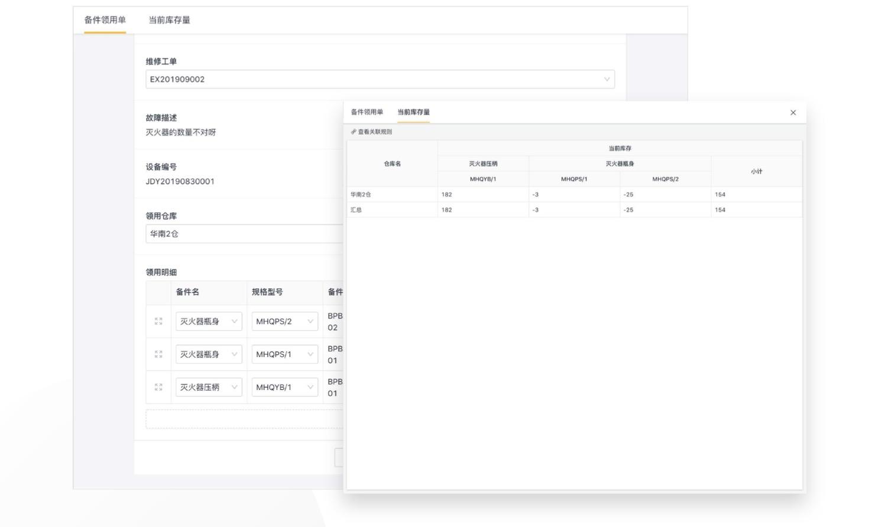Expand the MHQPS/1 detail row icon
This screenshot has height=527, width=875.
point(158,354)
